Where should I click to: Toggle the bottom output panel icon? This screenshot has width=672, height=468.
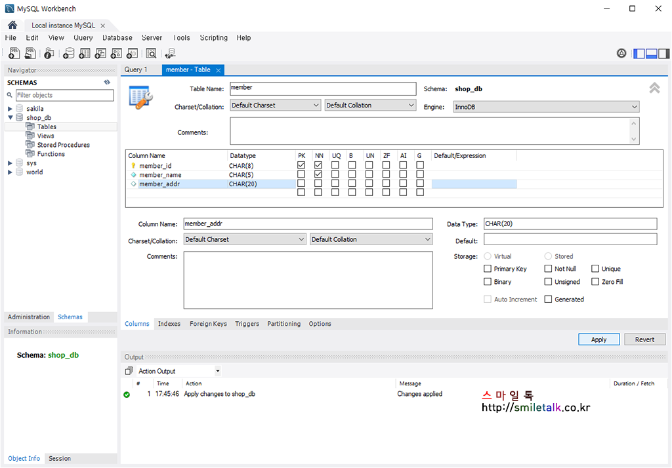652,54
